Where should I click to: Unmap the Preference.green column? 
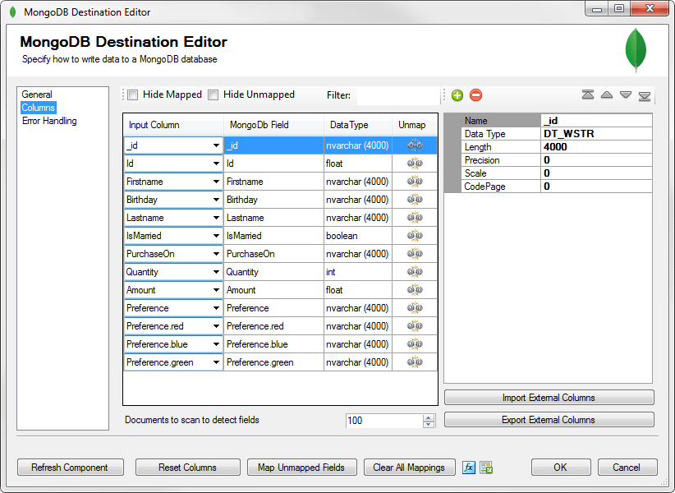415,362
